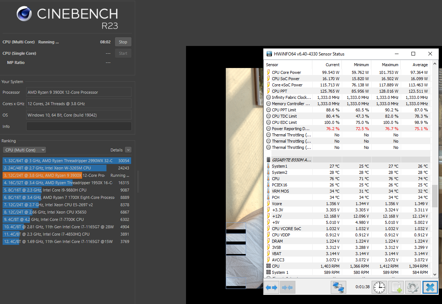Select ranking entry Intel Core i7-7700K

[67, 219]
